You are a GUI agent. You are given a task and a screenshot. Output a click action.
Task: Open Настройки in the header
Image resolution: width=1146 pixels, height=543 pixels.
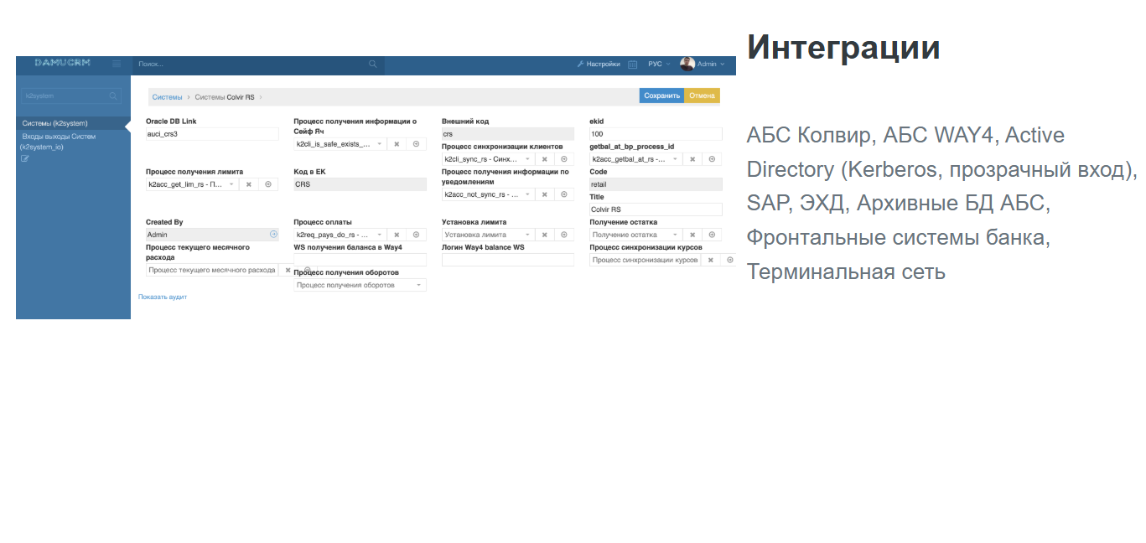599,64
